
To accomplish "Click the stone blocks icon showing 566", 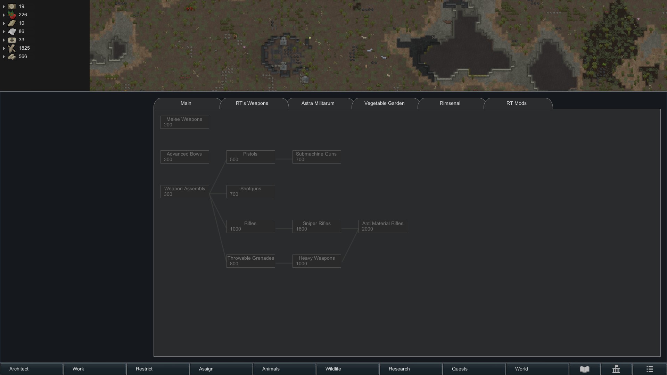I will pos(12,56).
